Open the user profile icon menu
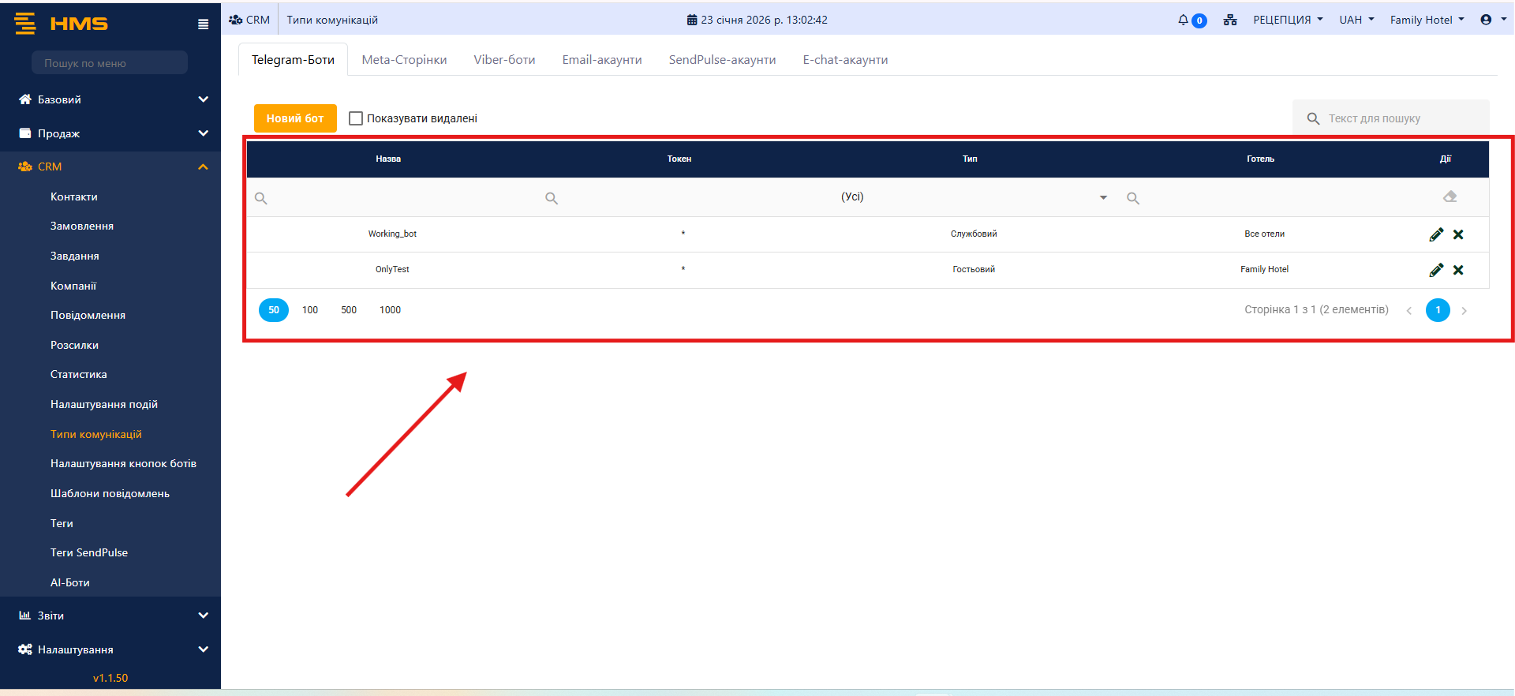 1492,20
